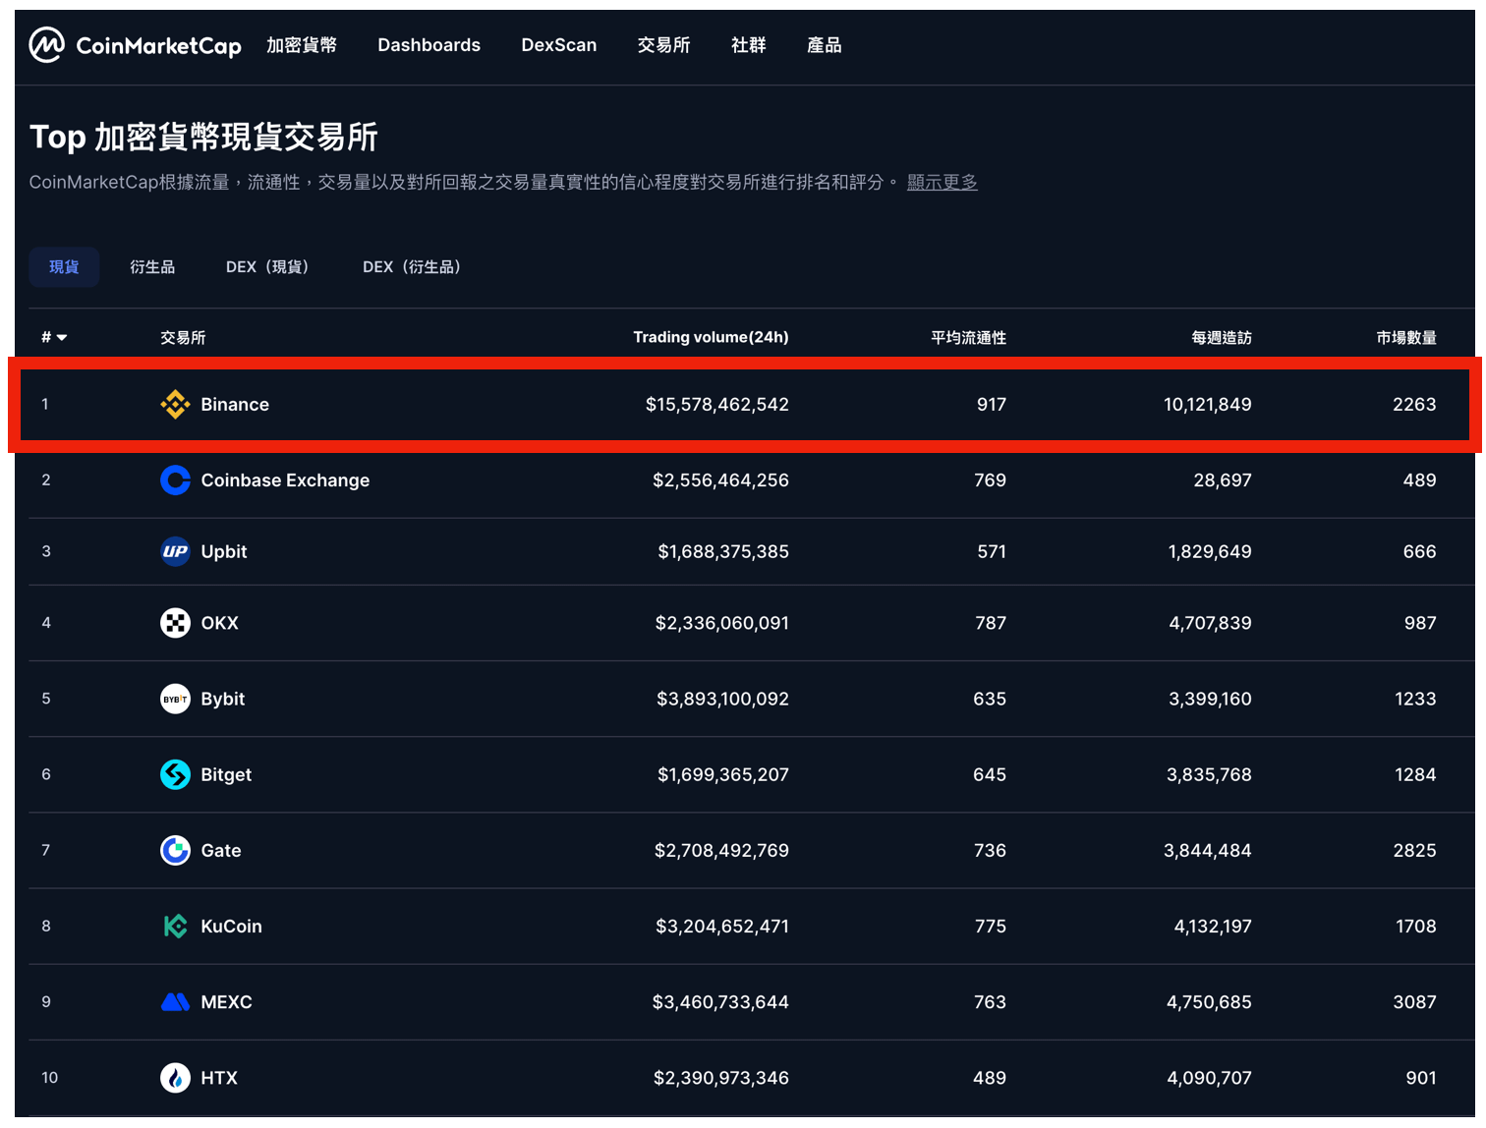
Task: Click the Bybit logo icon
Action: [x=175, y=699]
